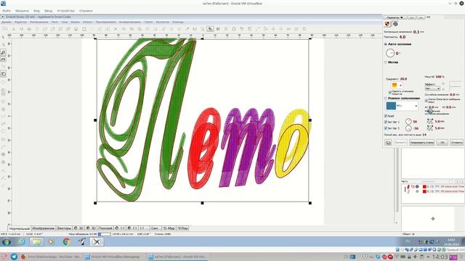Click the first red color swatch in object list
The height and width of the screenshot is (261, 465).
click(424, 187)
